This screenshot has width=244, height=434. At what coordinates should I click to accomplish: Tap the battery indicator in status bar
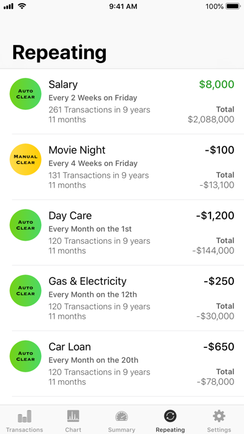pos(233,6)
